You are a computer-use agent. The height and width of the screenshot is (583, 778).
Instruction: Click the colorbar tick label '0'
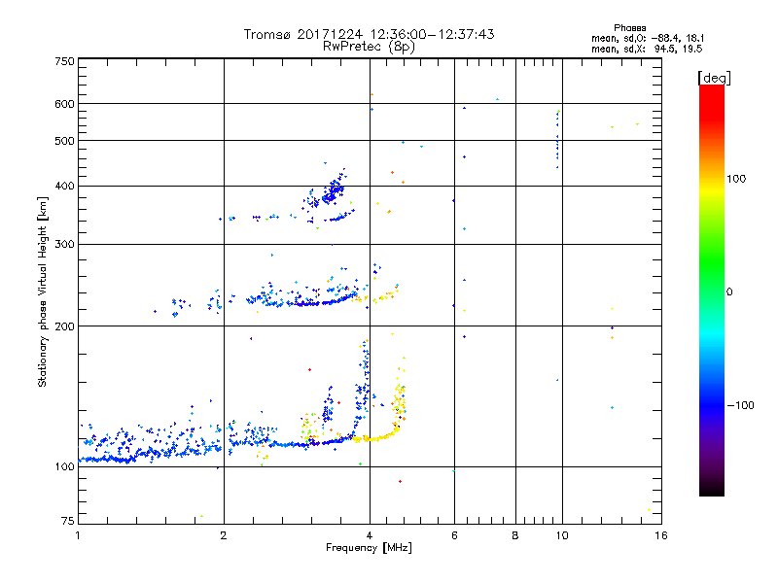click(x=729, y=291)
